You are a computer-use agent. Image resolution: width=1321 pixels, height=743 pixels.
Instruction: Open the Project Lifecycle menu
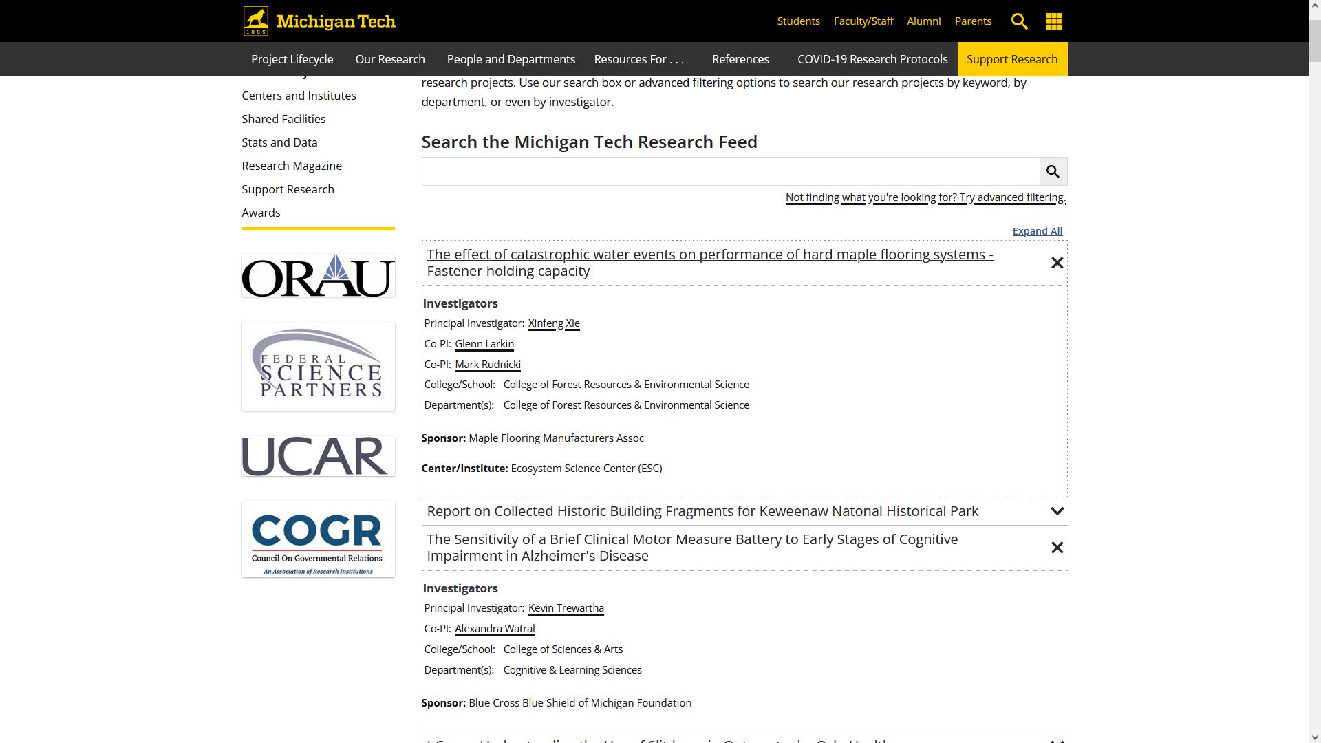coord(292,59)
